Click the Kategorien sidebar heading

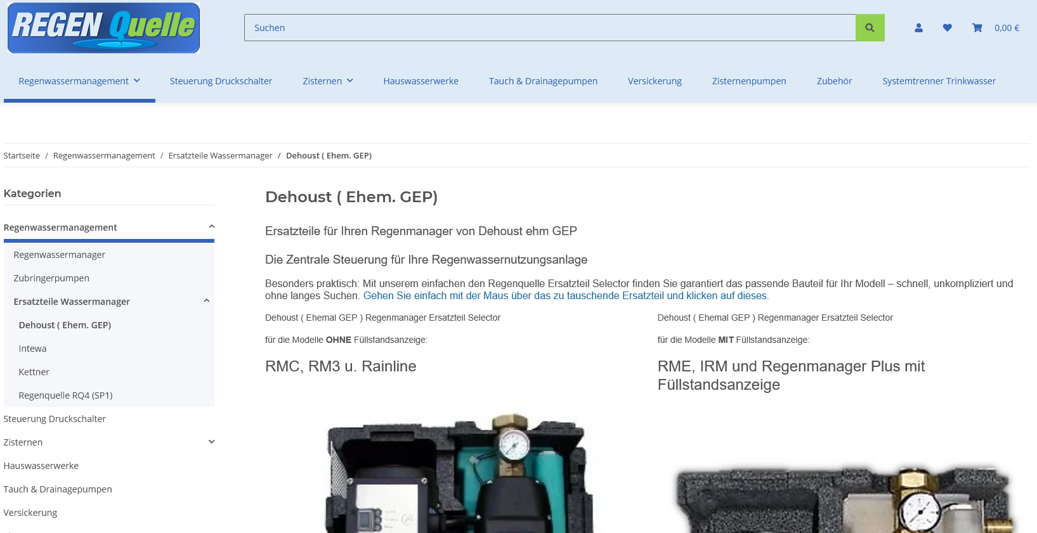click(32, 193)
